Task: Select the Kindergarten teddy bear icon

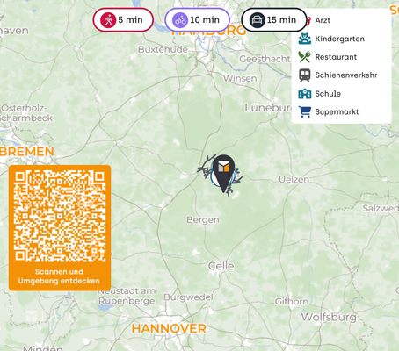Action: pos(305,39)
